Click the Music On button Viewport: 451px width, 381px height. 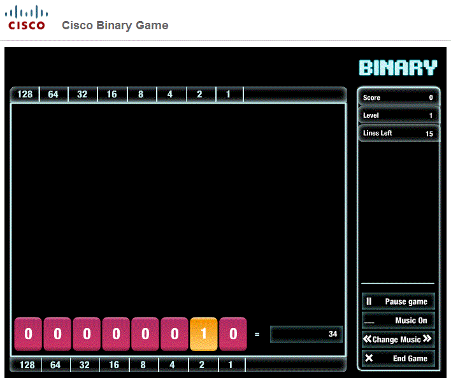[398, 320]
